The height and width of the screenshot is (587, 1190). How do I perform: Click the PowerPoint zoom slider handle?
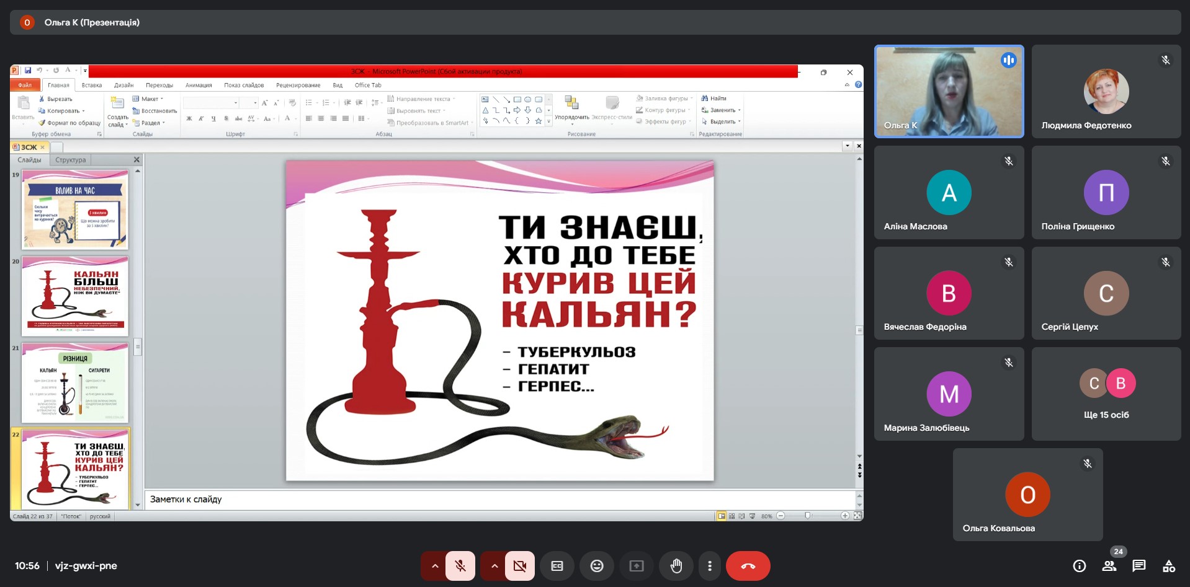(807, 516)
